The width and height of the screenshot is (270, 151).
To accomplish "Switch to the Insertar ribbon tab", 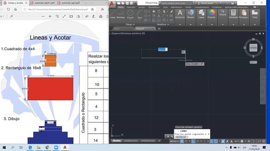I will point(131,8).
